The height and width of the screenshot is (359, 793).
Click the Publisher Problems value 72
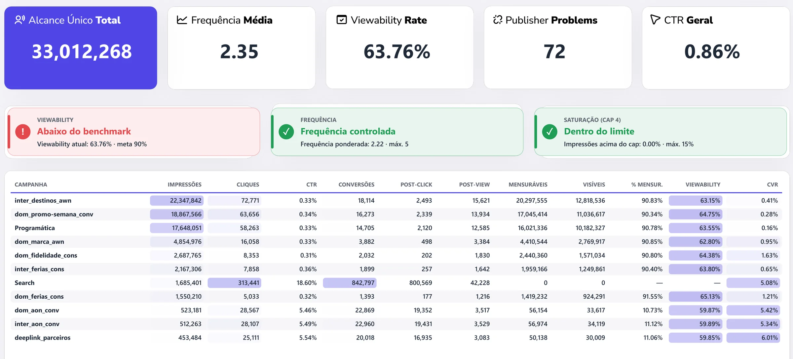[554, 52]
